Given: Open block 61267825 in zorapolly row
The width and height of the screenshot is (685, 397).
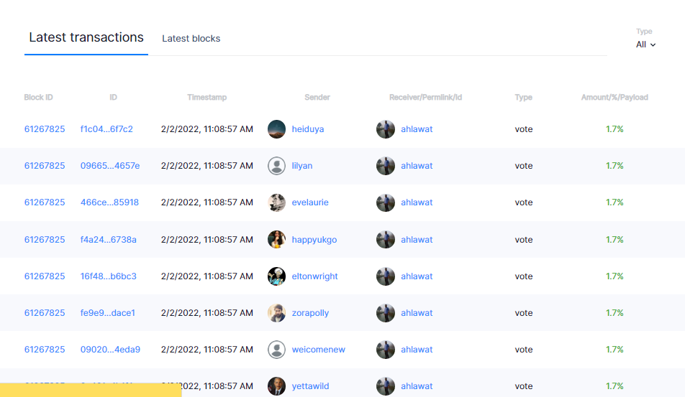Looking at the screenshot, I should coord(45,312).
